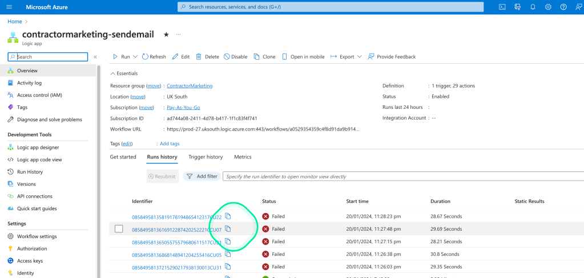
Task: Expand the Run dropdown arrow
Action: [135, 57]
